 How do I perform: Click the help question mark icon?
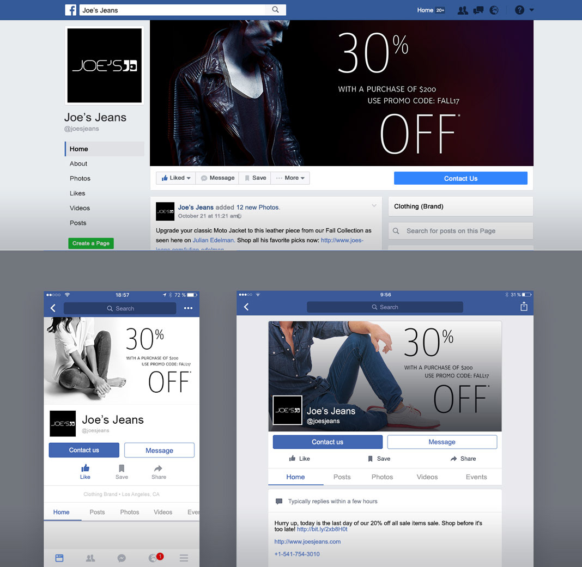pos(519,10)
